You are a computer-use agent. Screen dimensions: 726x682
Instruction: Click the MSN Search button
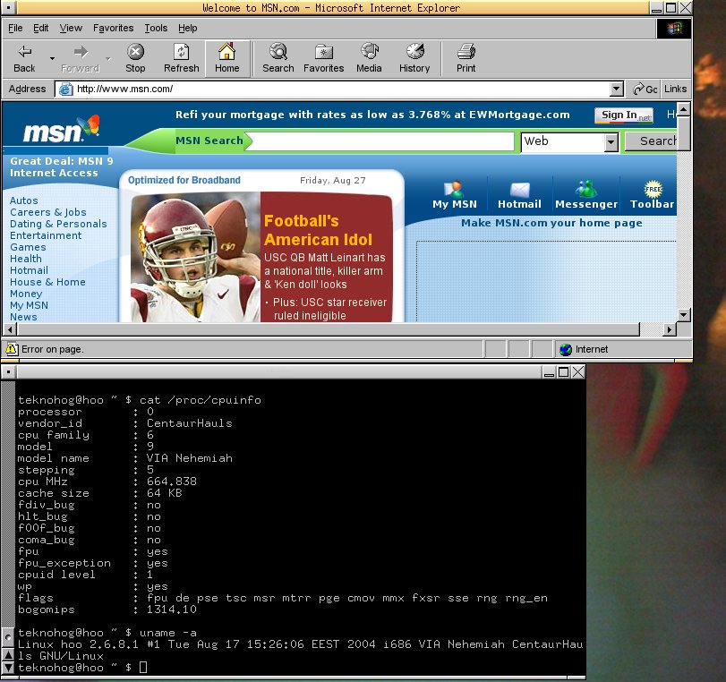point(652,141)
